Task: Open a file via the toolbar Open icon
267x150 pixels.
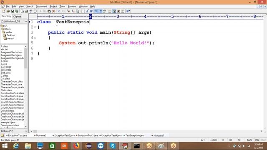Action: tap(8, 11)
